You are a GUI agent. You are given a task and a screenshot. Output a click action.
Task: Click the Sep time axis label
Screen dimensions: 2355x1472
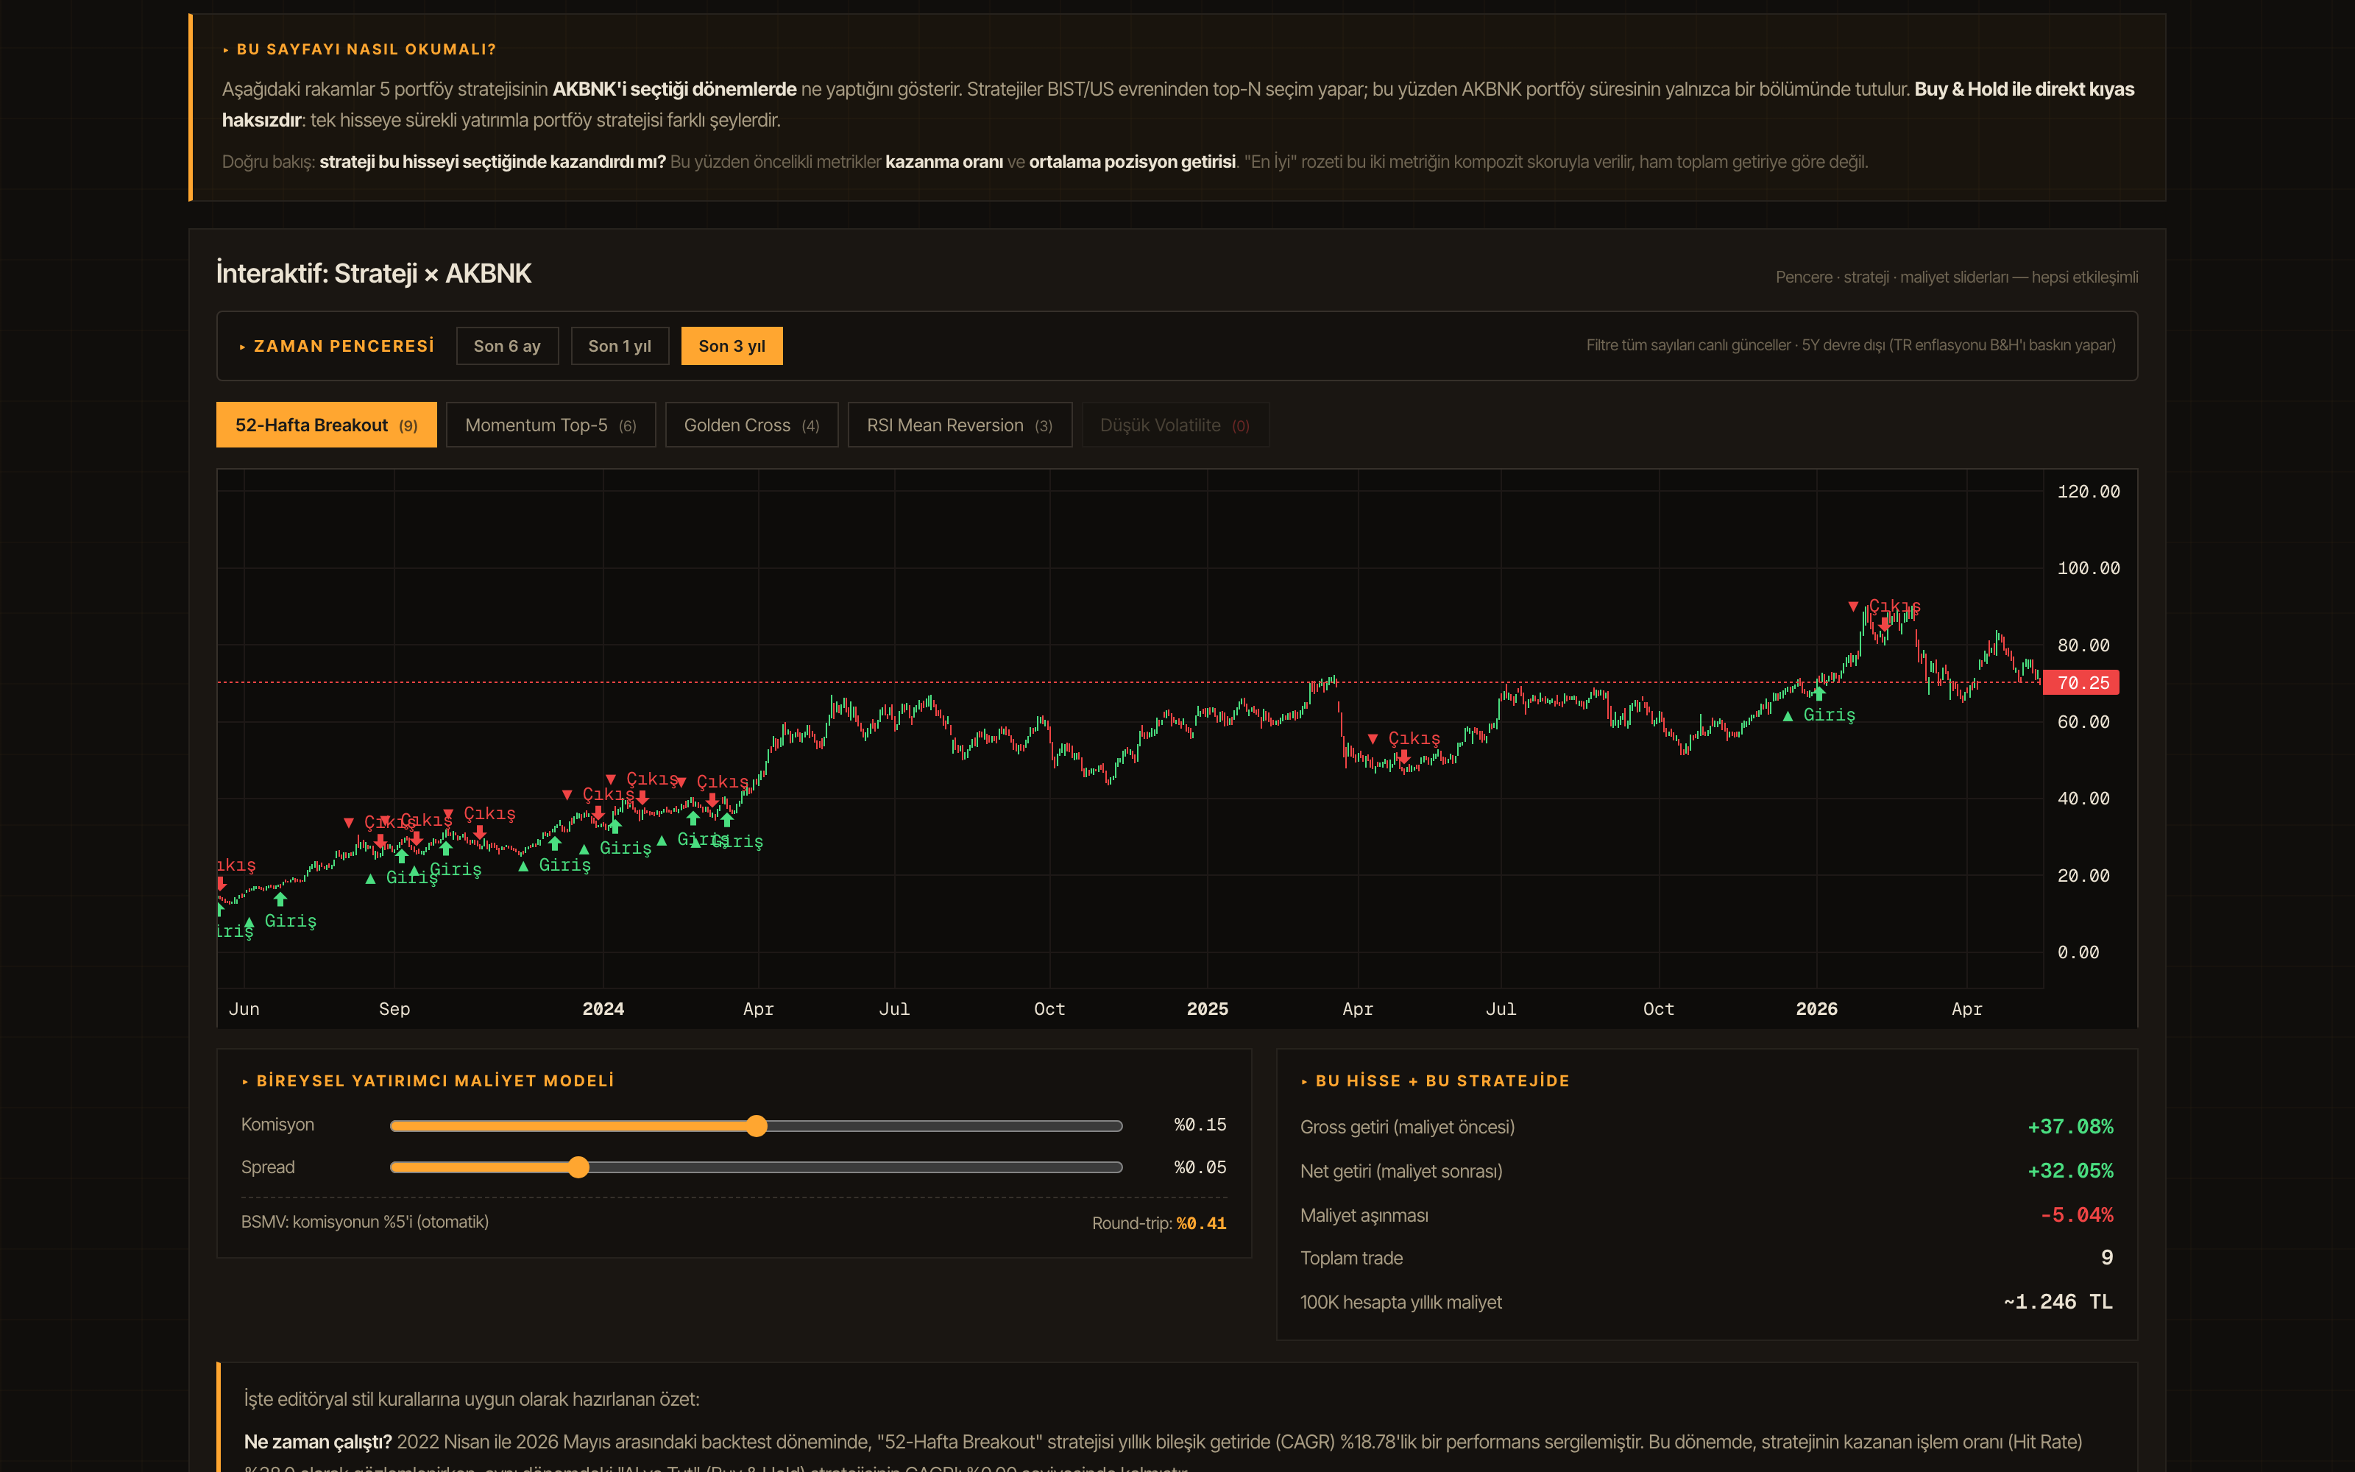point(394,1008)
